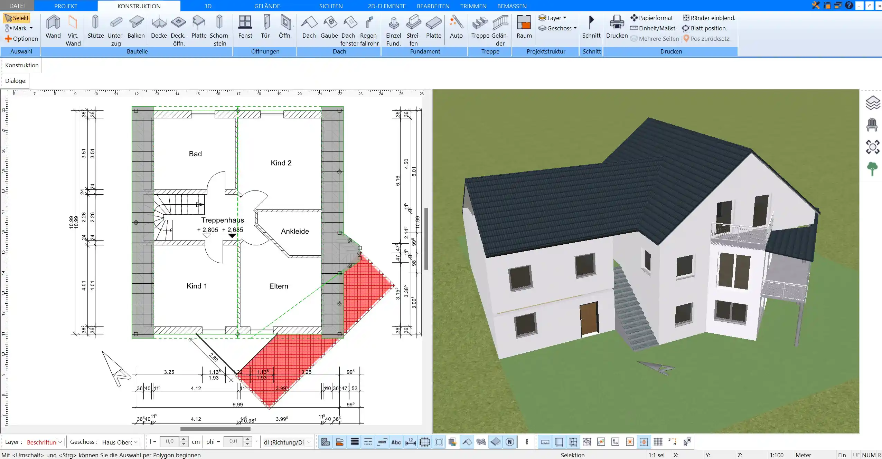
Task: Start the Schnitt section tool
Action: [x=591, y=27]
